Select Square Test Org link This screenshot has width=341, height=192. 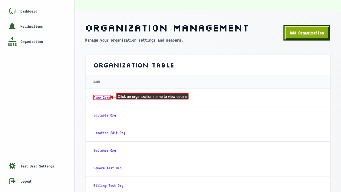(107, 168)
